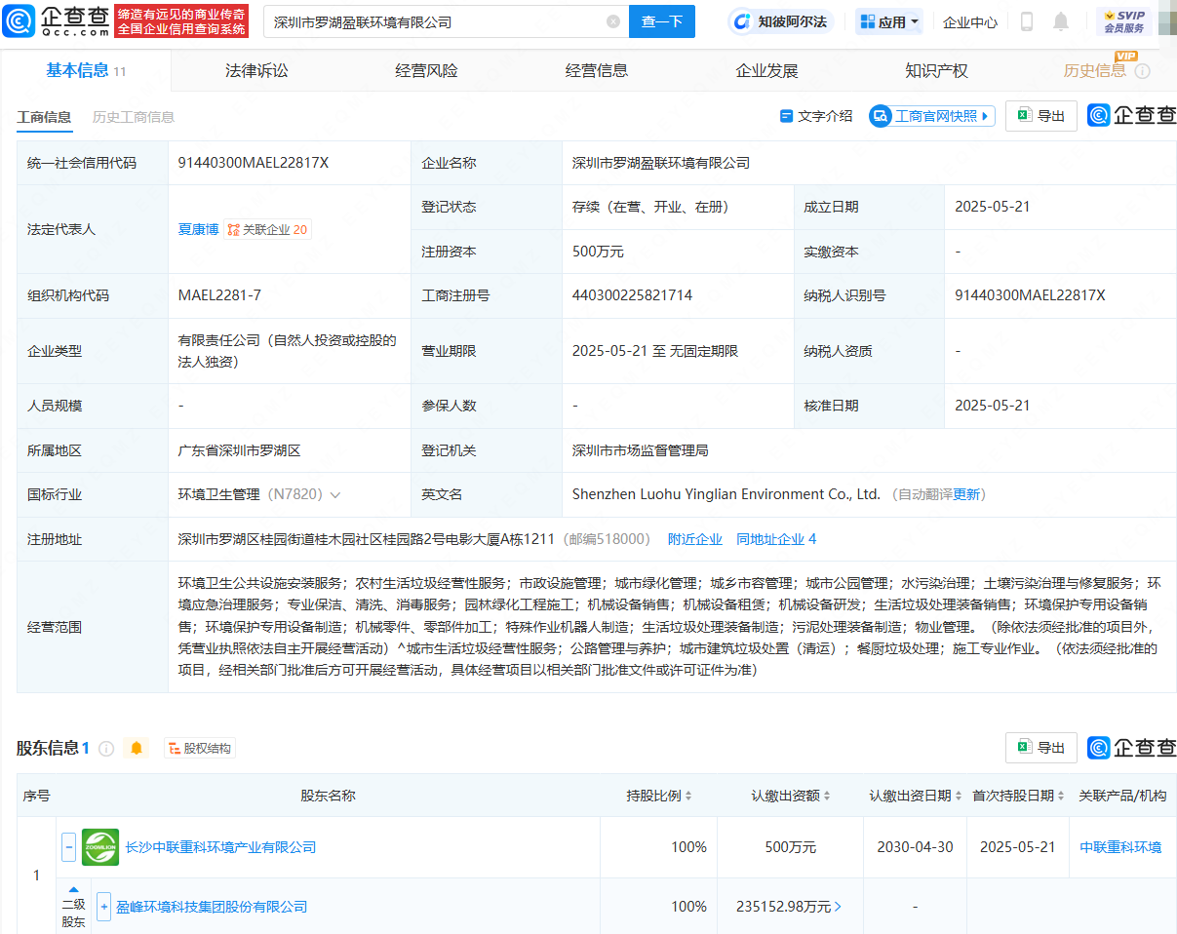Collapse 长沙中联重科 shareholder row with minus
The height and width of the screenshot is (934, 1177).
point(69,847)
